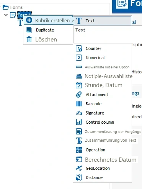Click the T field icon under form node
Screen dimensions: 142x189
(x=20, y=23)
